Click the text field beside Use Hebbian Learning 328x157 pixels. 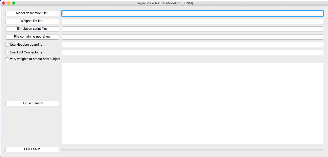pos(192,45)
